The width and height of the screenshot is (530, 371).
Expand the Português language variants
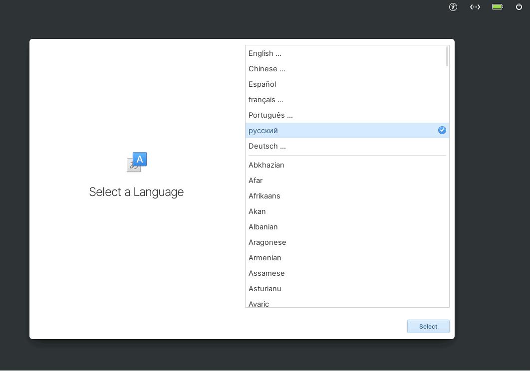(x=270, y=115)
